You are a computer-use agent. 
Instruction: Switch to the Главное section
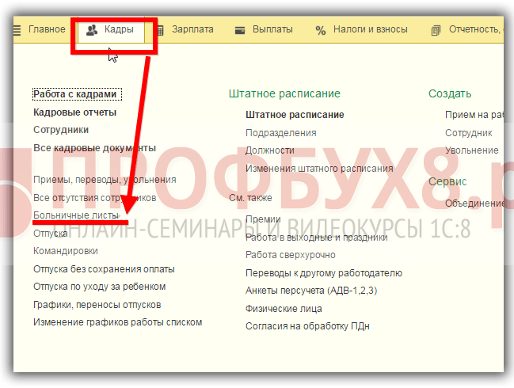coord(47,29)
